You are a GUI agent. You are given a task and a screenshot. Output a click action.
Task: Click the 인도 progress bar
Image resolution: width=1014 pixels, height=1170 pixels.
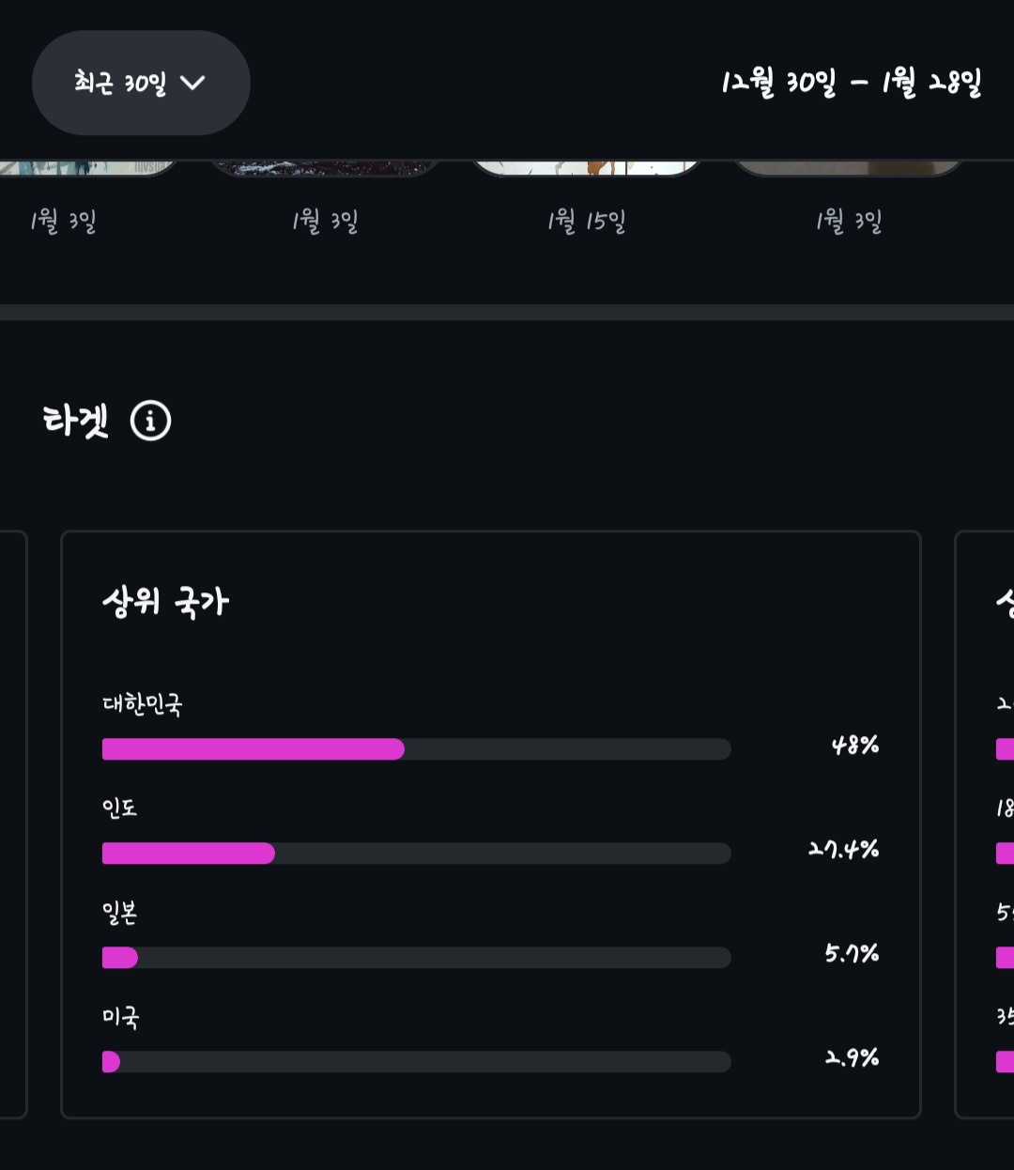point(416,854)
